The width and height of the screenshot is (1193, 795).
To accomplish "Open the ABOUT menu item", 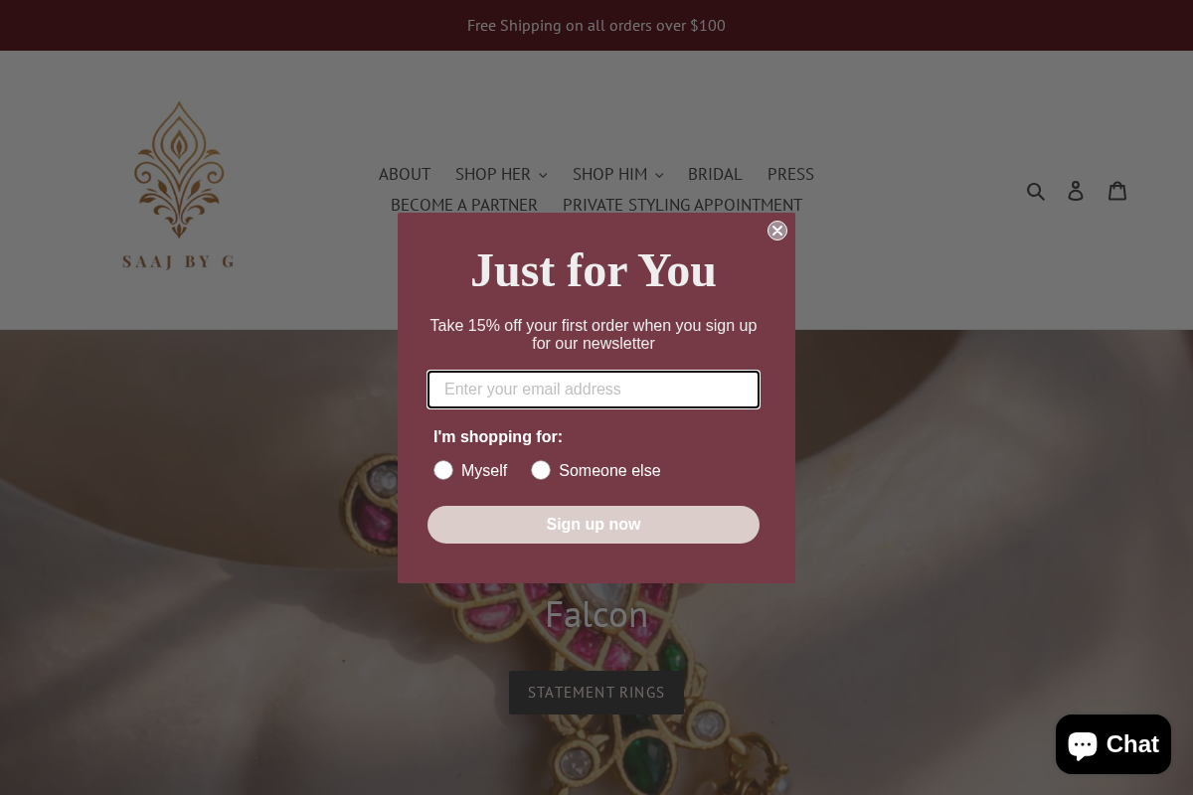I will [405, 174].
